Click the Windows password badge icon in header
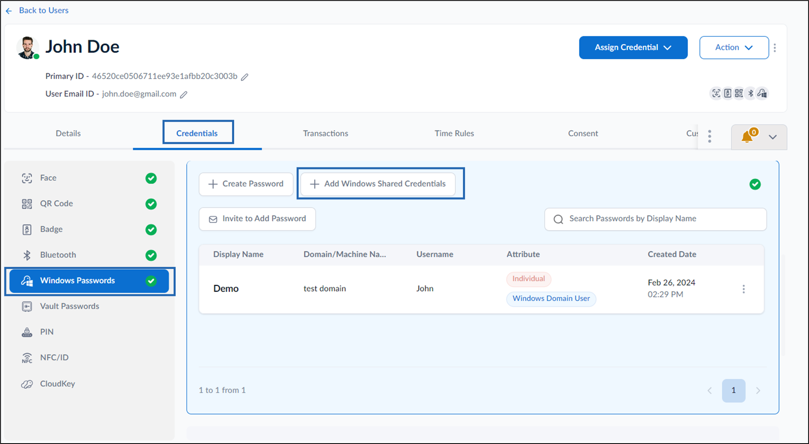Image resolution: width=809 pixels, height=444 pixels. [762, 94]
